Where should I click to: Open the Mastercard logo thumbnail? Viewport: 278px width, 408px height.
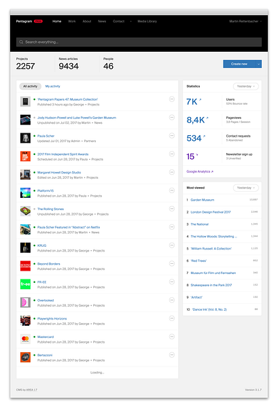(x=25, y=339)
